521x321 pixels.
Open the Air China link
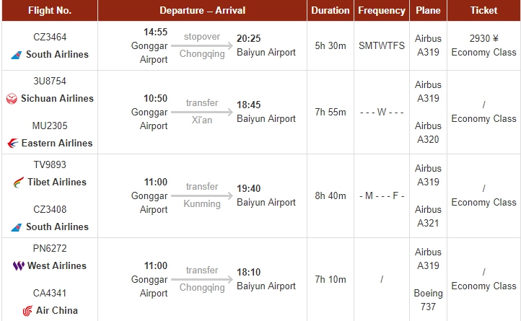pyautogui.click(x=57, y=311)
